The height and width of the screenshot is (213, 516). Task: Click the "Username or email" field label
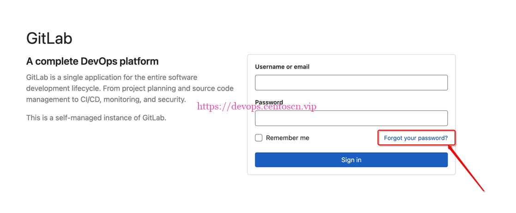282,67
